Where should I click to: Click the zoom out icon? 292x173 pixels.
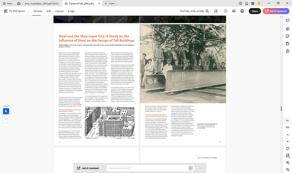(287, 170)
